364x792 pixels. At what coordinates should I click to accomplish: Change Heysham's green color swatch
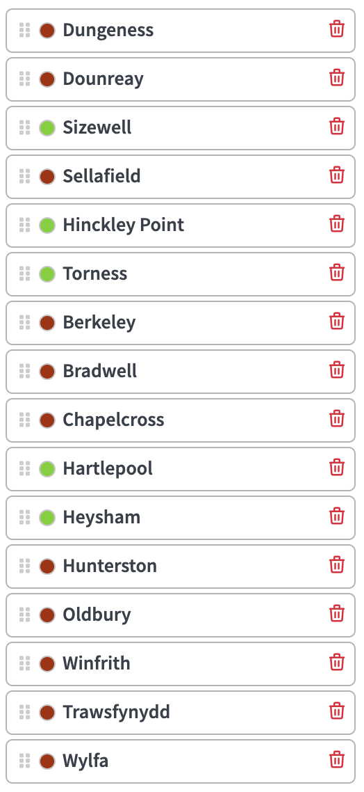47,518
